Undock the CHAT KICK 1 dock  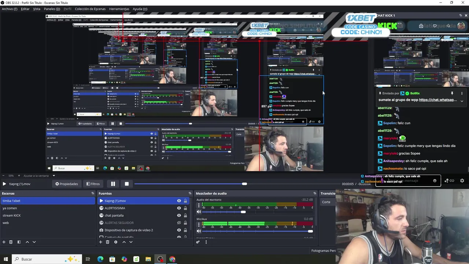pyautogui.click(x=461, y=15)
